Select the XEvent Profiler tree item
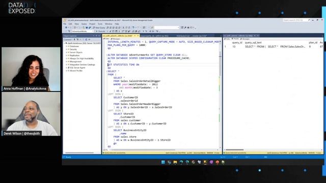The height and width of the screenshot is (183, 326). (x=76, y=71)
